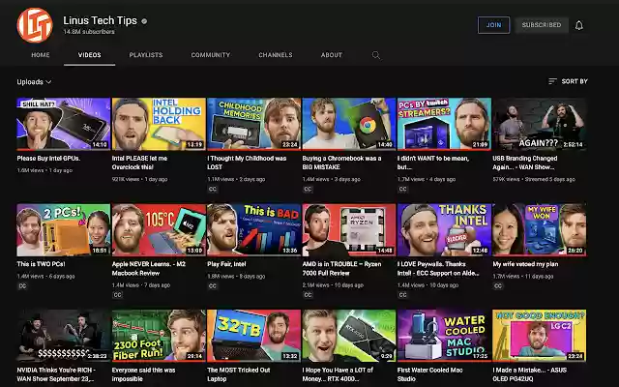Expand the Uploads dropdown
This screenshot has width=619, height=387.
pyautogui.click(x=34, y=81)
